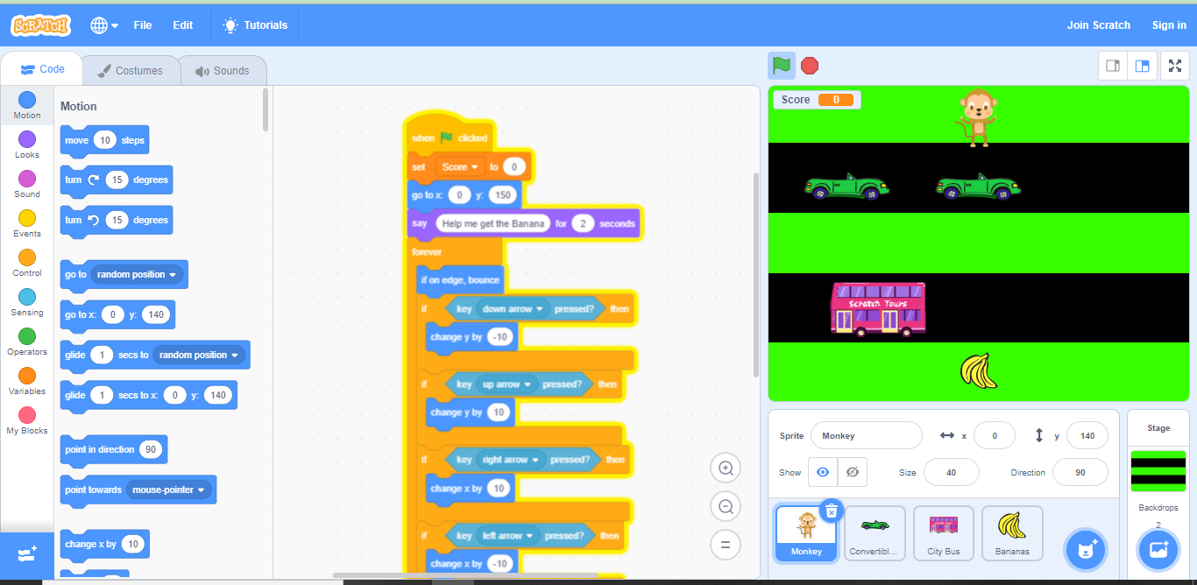Zoom in the code workspace
This screenshot has height=585, width=1197.
tap(726, 469)
